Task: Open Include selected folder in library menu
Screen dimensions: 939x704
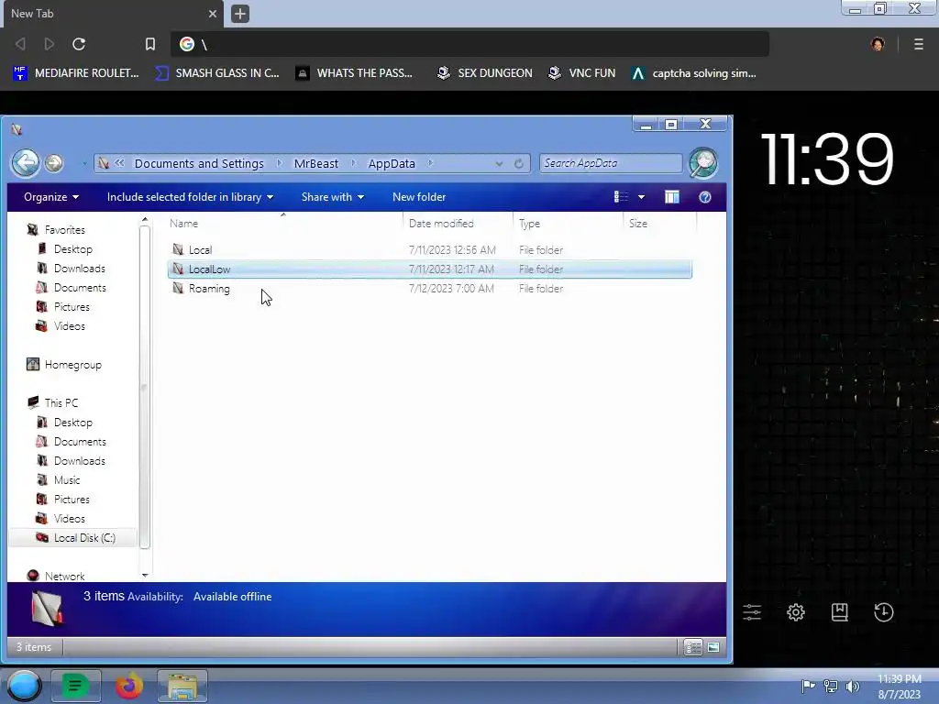Action: tap(190, 197)
